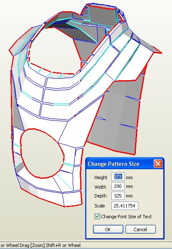The image size is (172, 249).
Task: Click the Change Font Size of Text label
Action: [x=126, y=217]
